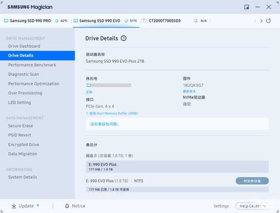The height and width of the screenshot is (213, 280).
Task: Click the Samsung Magician logo
Action: (30, 7)
